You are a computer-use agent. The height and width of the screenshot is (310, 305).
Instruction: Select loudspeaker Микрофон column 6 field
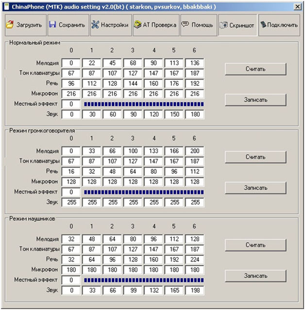(195, 182)
